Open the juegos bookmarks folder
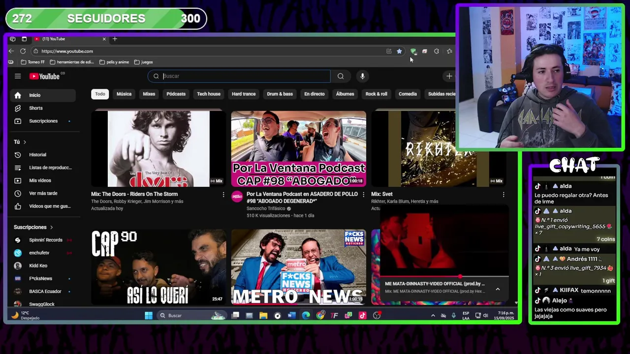This screenshot has width=630, height=354. click(x=144, y=62)
